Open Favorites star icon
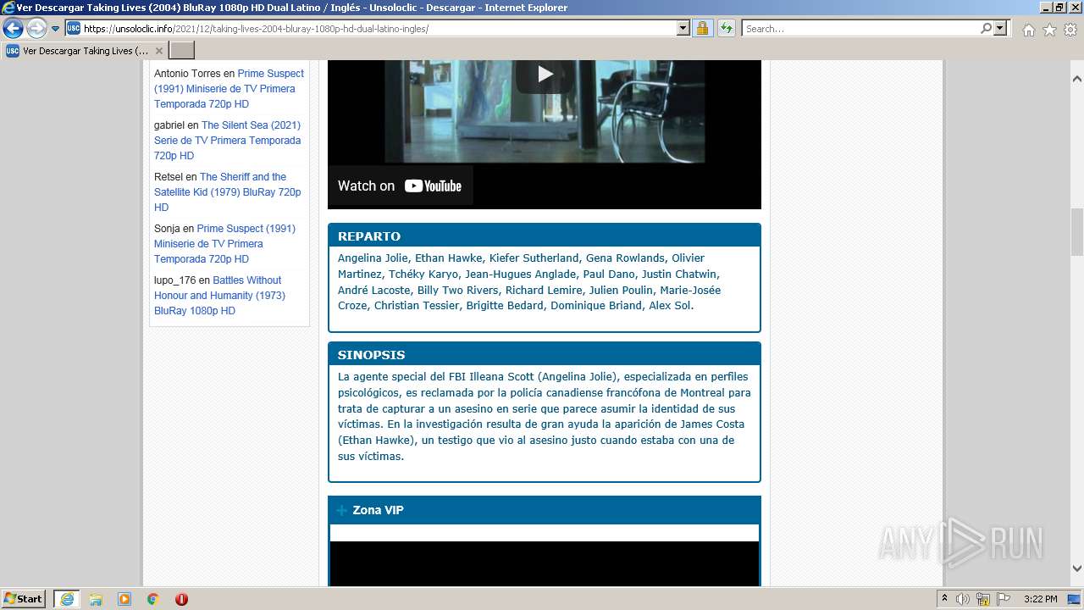 [1049, 30]
